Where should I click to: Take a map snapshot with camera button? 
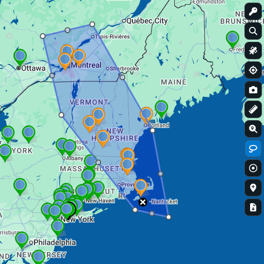253,90
